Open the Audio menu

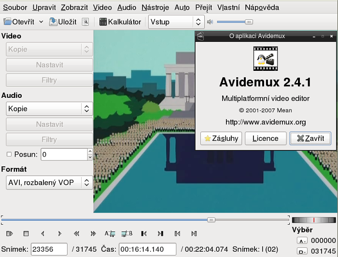pyautogui.click(x=127, y=8)
